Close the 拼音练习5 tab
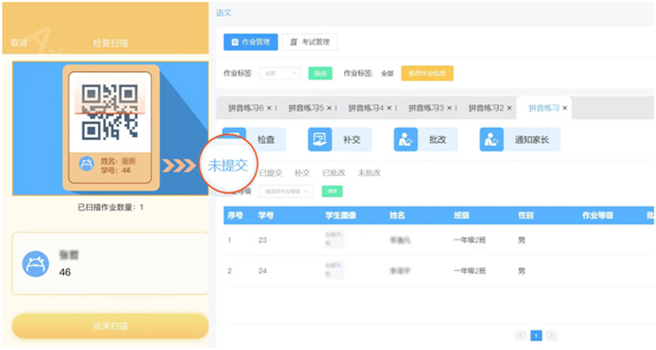The image size is (656, 350). pos(329,108)
